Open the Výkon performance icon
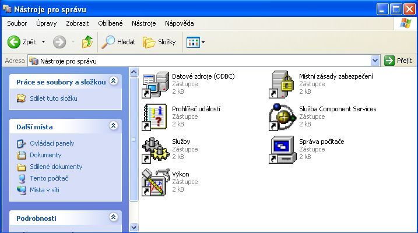 (156, 182)
